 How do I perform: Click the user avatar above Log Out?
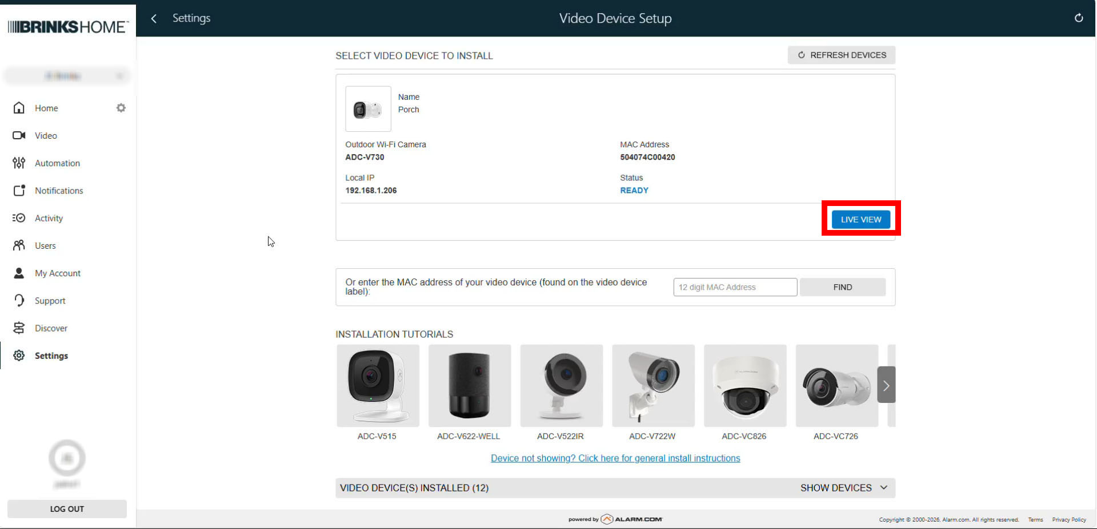67,458
